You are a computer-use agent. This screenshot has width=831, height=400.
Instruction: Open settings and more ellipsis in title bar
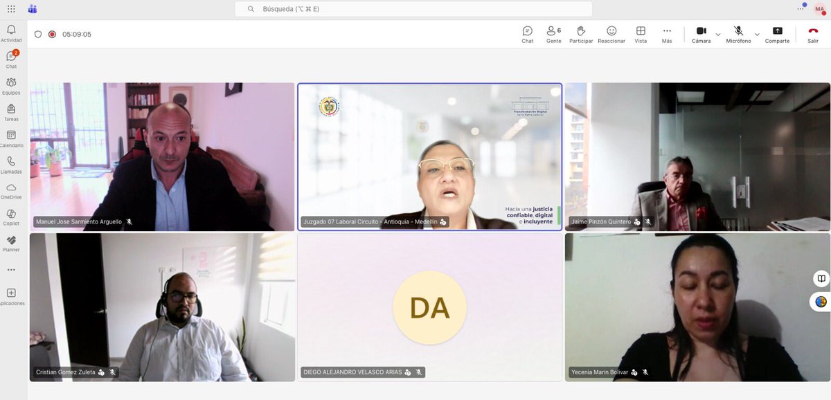point(801,8)
